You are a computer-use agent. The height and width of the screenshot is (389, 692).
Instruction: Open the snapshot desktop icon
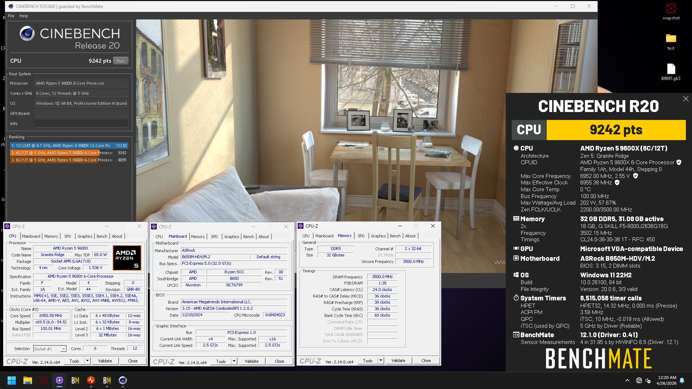tap(671, 12)
